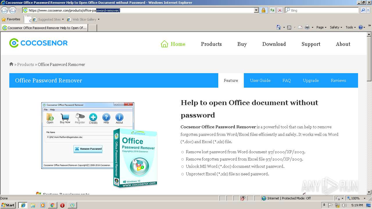
Task: Click the security lock icon in address bar
Action: coord(263,10)
